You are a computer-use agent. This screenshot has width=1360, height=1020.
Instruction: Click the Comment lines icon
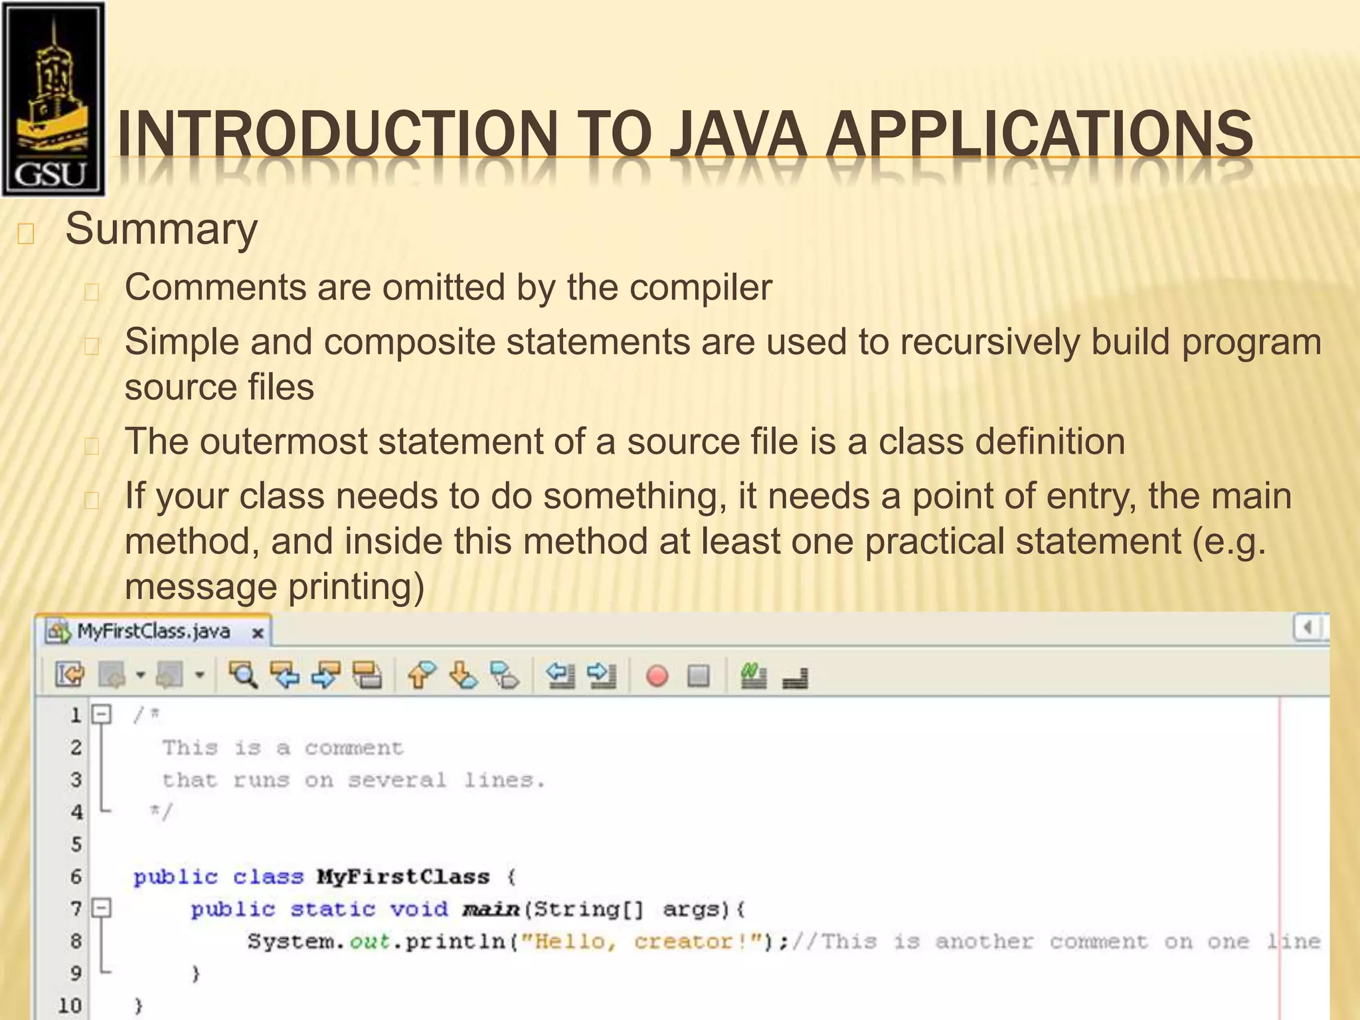click(753, 675)
